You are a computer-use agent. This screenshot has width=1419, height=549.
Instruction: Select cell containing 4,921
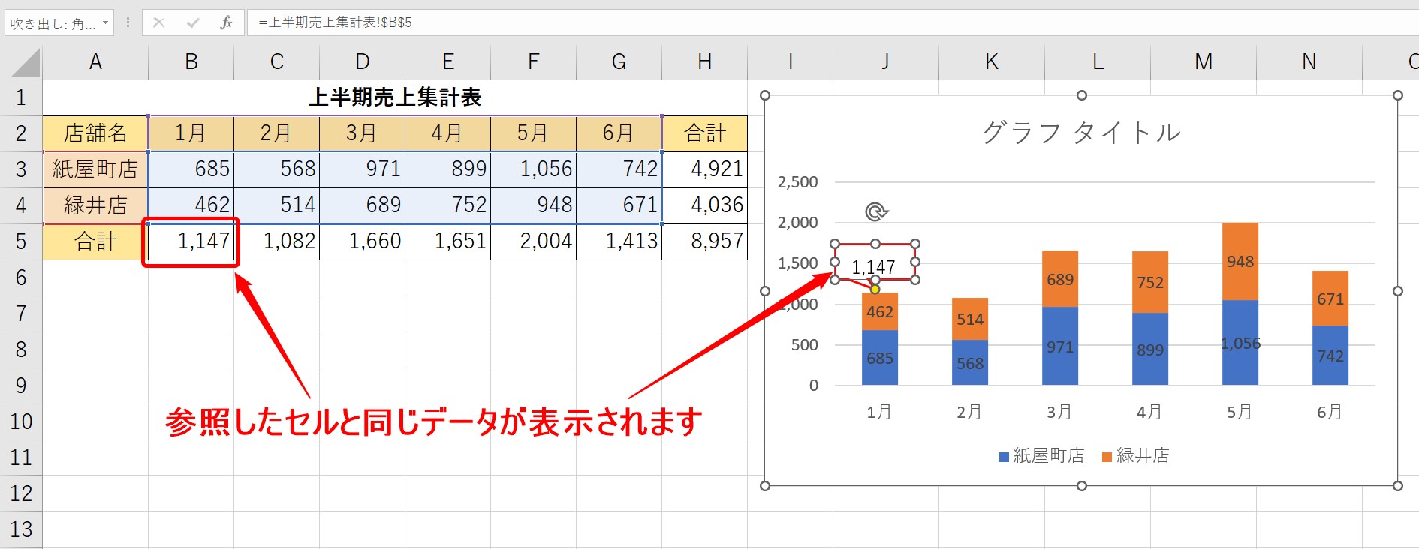[x=704, y=169]
